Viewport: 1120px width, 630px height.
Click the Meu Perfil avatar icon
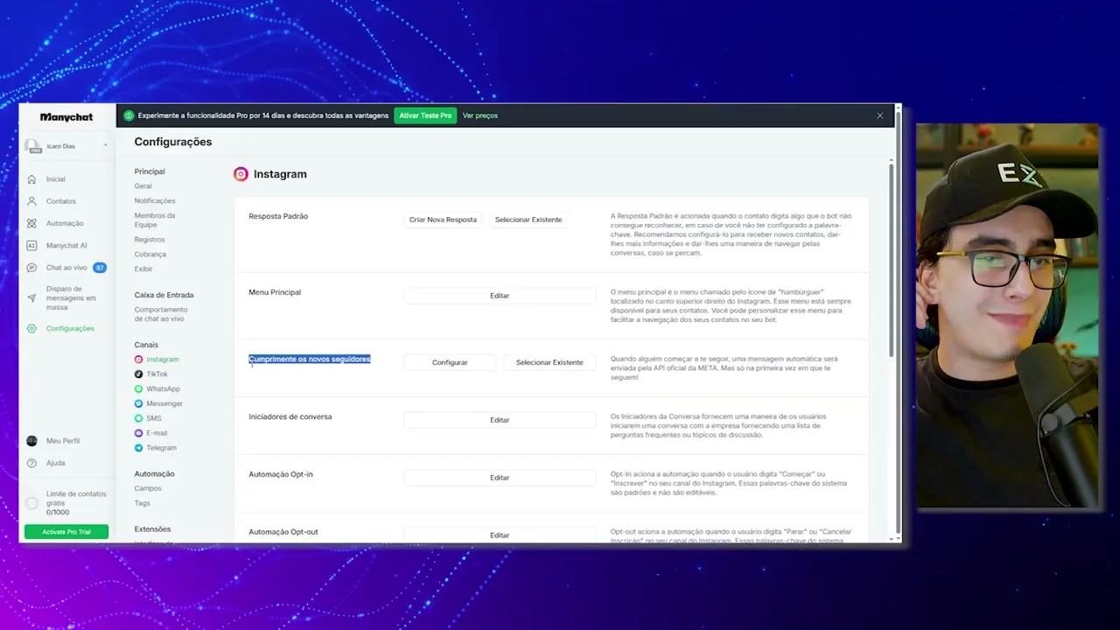click(31, 441)
